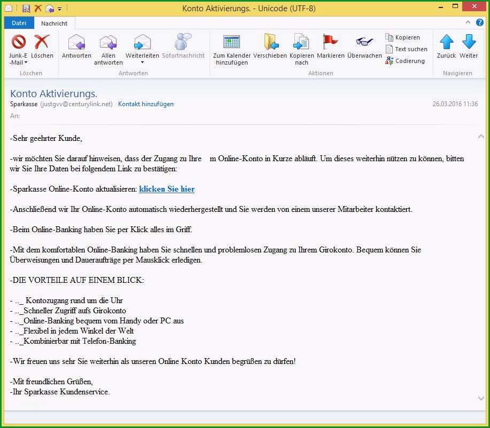Click the small Kopieren button in Aktionen
The width and height of the screenshot is (490, 428).
[x=403, y=37]
